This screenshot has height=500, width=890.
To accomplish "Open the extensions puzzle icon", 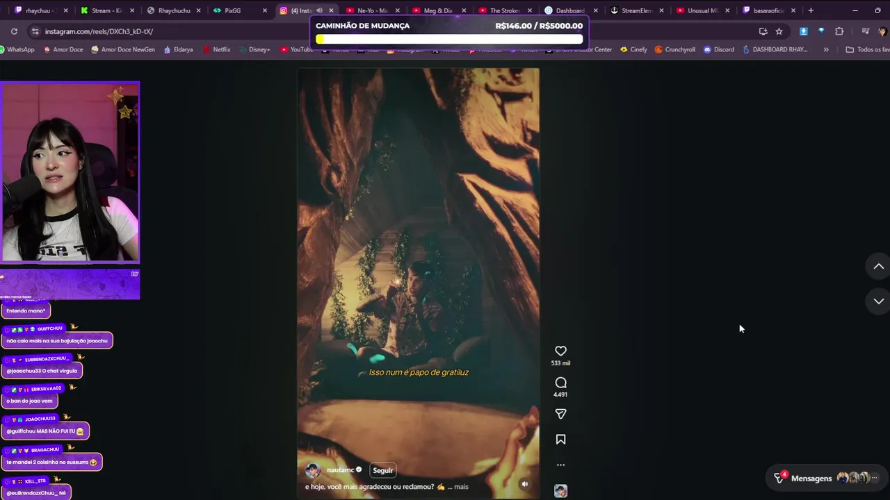I will click(839, 31).
